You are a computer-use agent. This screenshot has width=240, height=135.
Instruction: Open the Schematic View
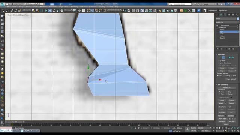pos(150,10)
